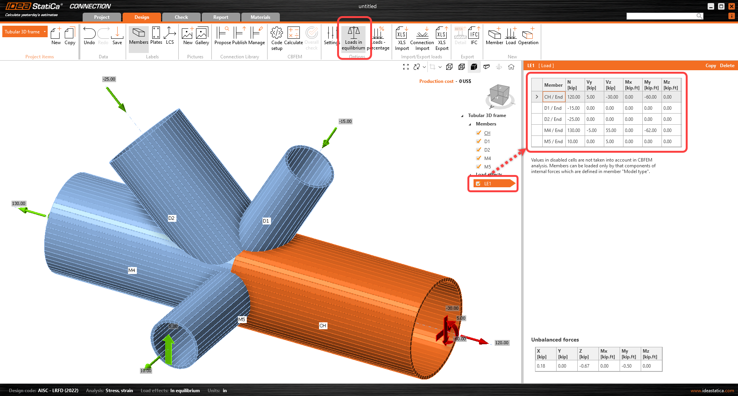Click the Copy button for LE1
Viewport: 738px width, 396px height.
coord(710,66)
